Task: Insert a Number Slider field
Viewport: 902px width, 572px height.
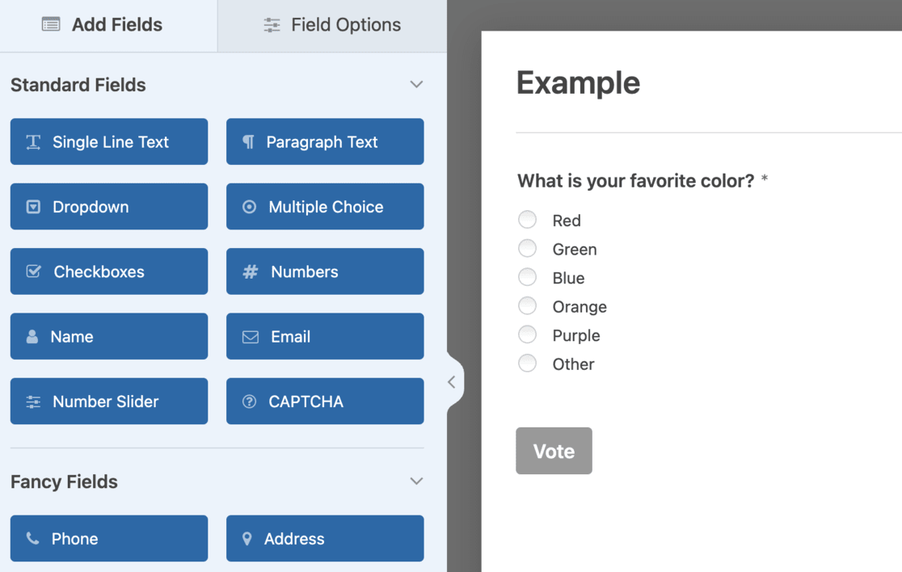Action: [x=109, y=401]
